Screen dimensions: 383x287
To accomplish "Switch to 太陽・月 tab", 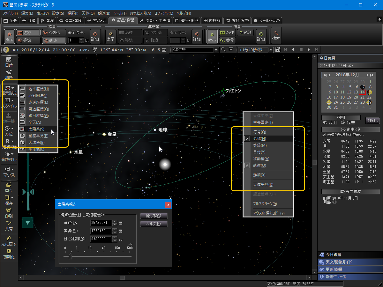I will click(97, 20).
